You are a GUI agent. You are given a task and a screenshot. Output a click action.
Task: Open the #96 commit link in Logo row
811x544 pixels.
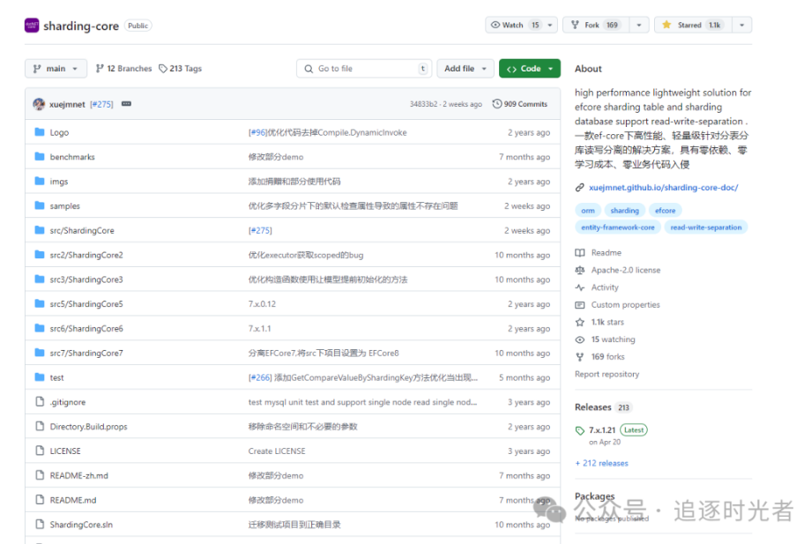tap(257, 132)
